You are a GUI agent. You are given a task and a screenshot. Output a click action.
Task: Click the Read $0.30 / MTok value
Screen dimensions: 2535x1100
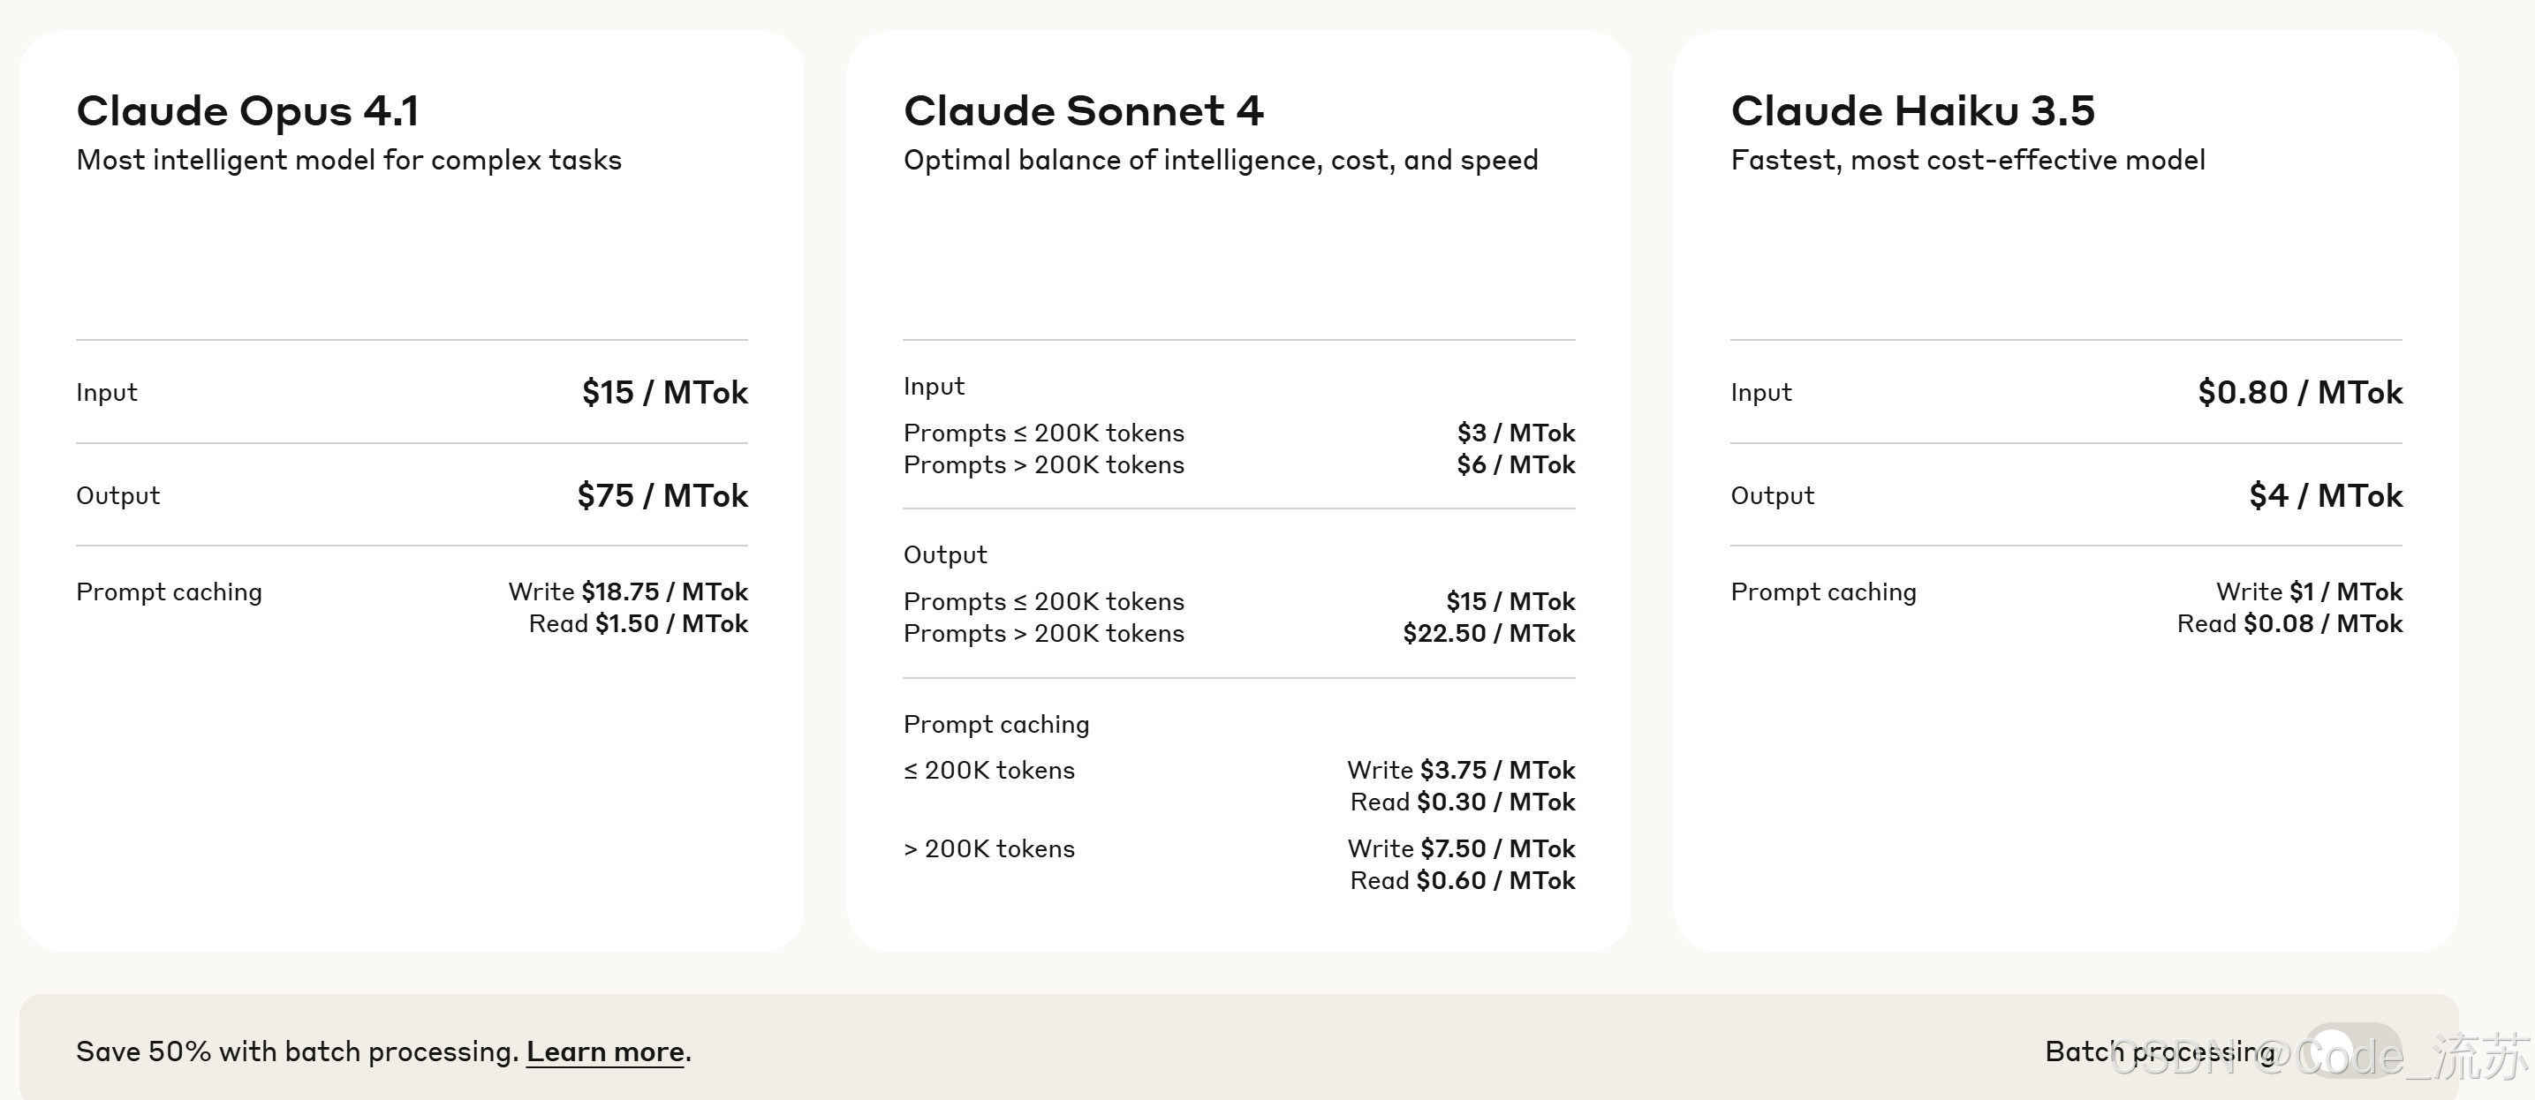tap(1463, 802)
